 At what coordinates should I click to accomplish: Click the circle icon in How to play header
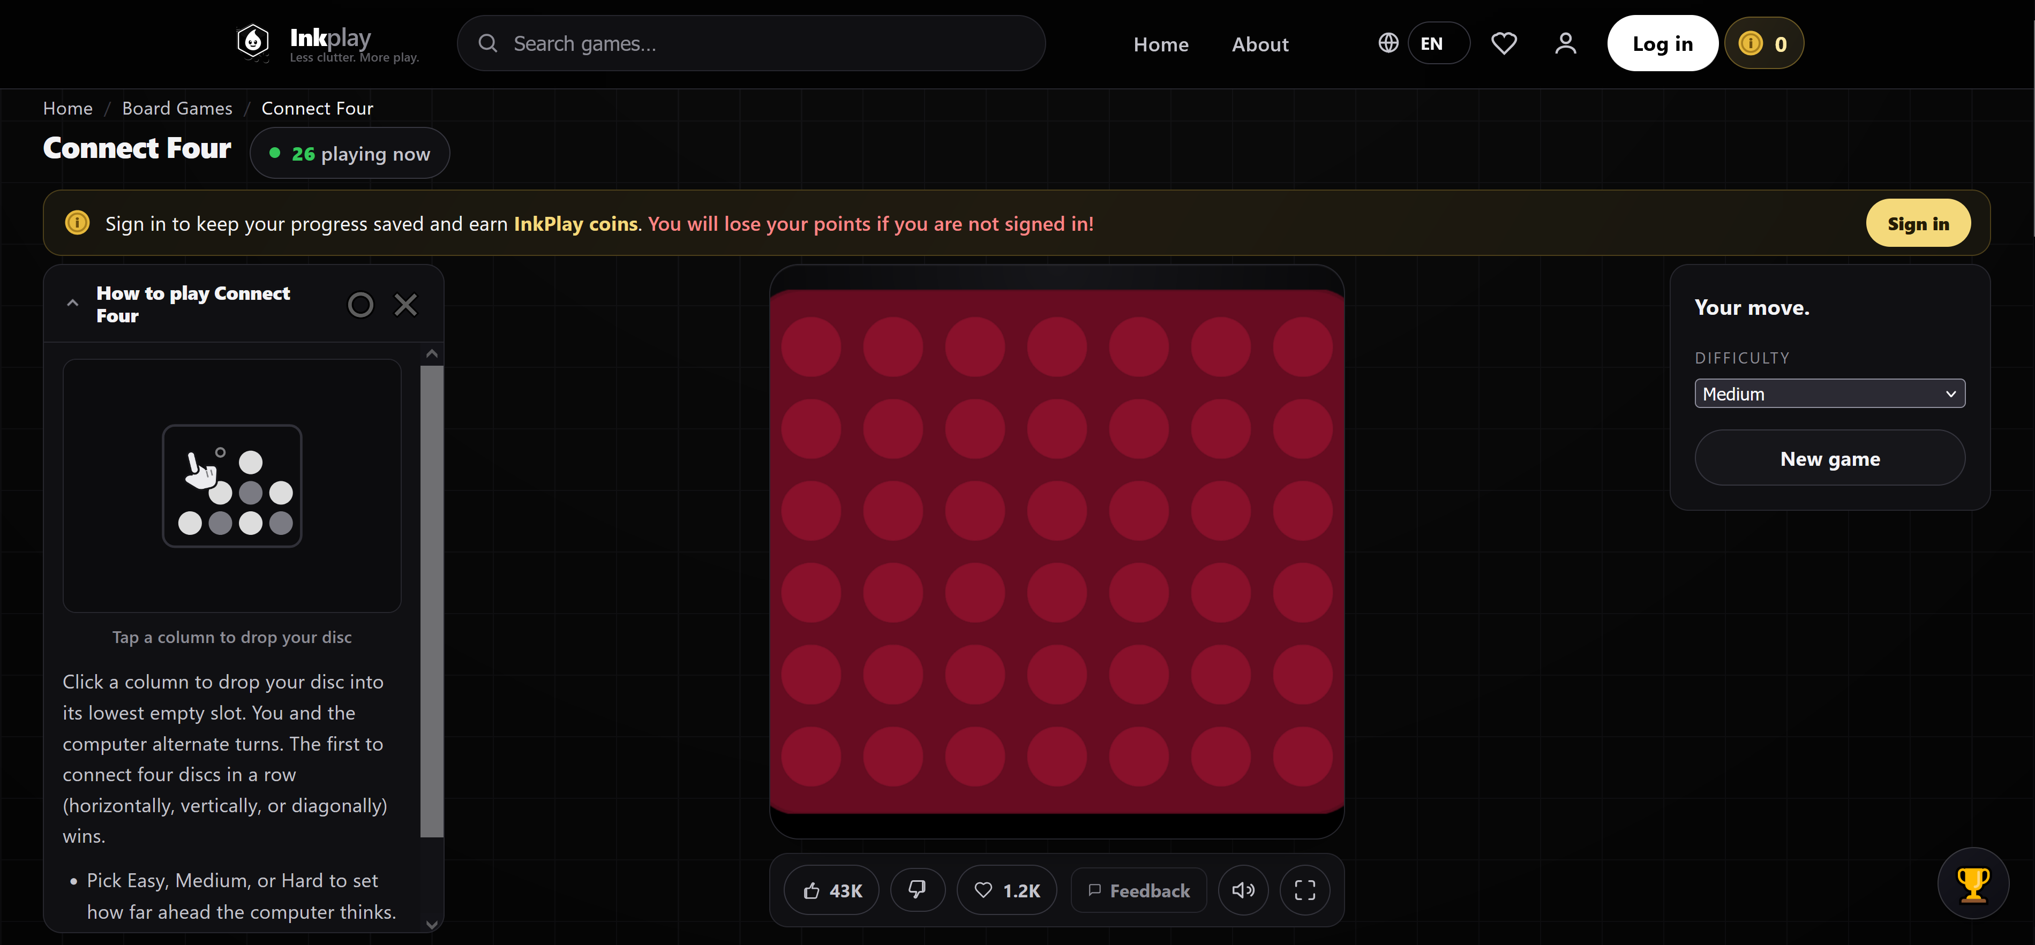point(360,305)
